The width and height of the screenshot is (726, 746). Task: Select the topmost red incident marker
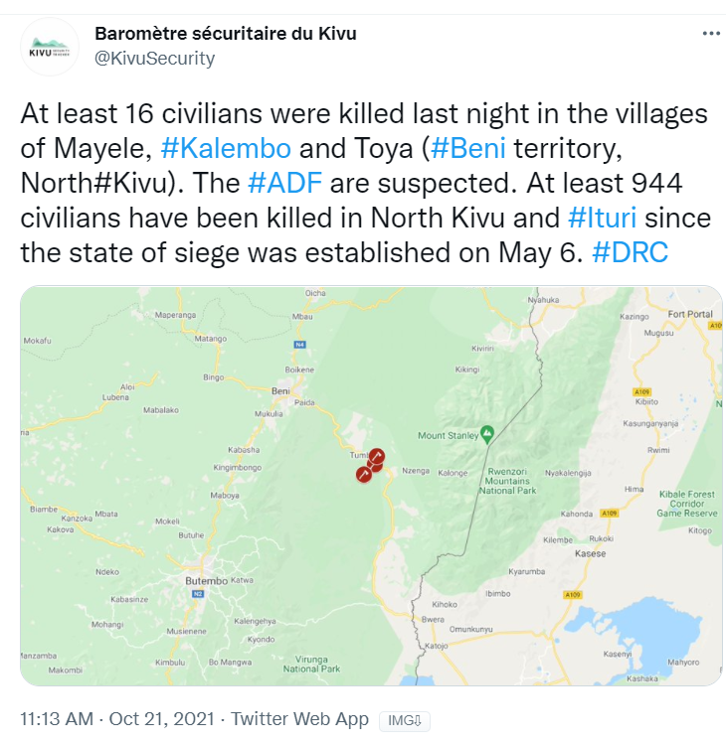pos(377,456)
